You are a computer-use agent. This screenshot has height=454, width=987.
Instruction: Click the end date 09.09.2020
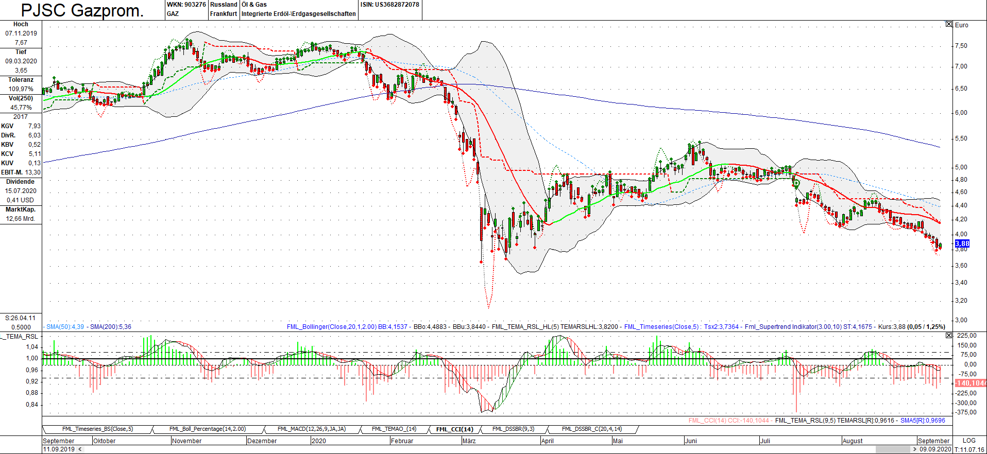pos(935,449)
